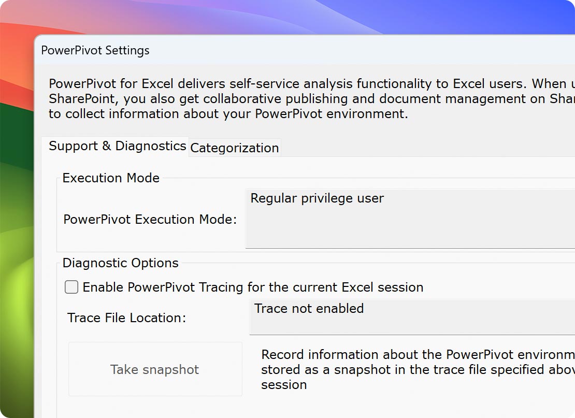575x418 pixels.
Task: Click the Take snapshot button
Action: click(x=154, y=369)
